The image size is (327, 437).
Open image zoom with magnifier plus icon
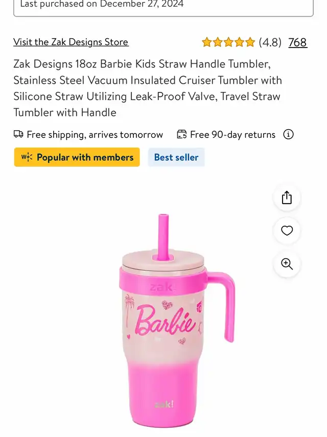pyautogui.click(x=287, y=263)
